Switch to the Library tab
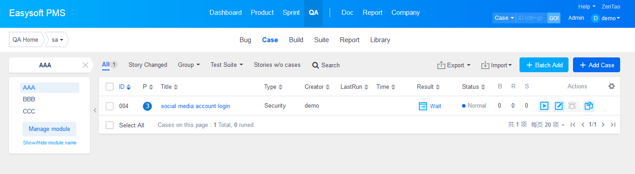Screen dimensions: 635x174 click(380, 40)
